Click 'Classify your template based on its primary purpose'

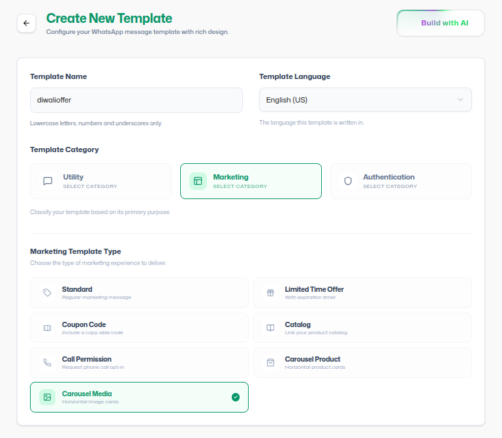click(x=101, y=212)
